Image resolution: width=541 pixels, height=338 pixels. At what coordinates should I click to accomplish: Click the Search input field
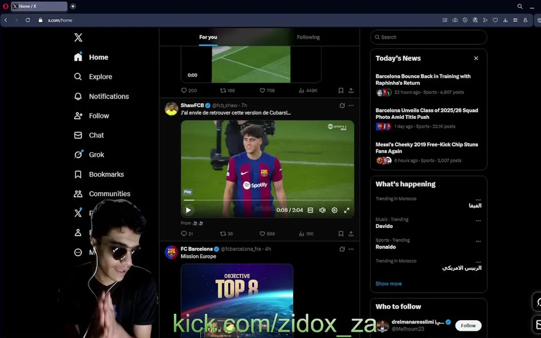[x=428, y=37]
